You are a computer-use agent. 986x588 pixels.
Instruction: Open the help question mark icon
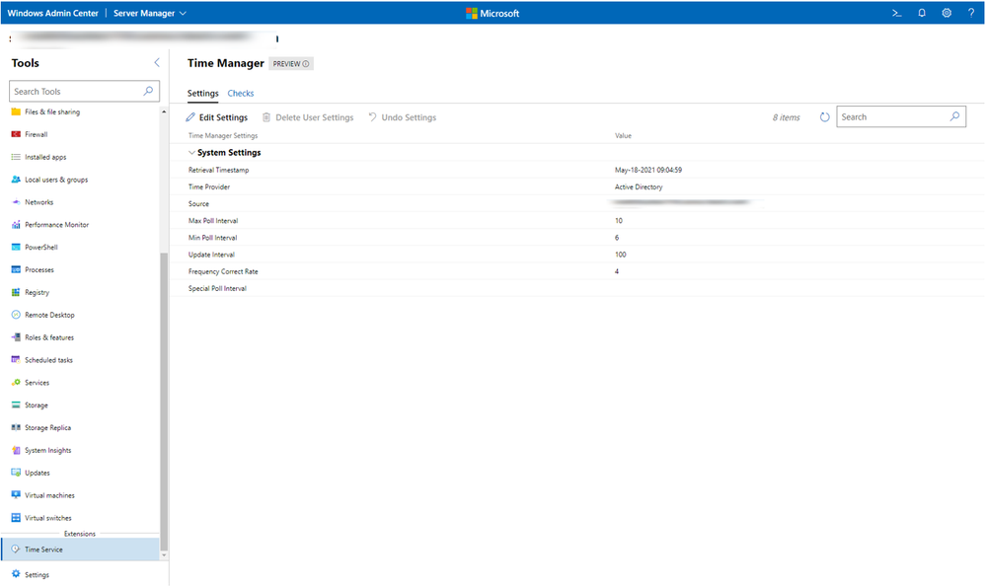click(x=971, y=13)
